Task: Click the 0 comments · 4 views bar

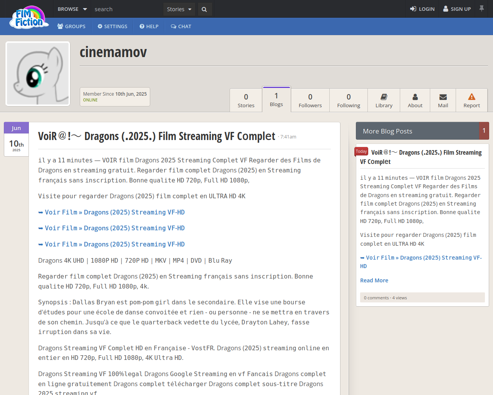Action: pyautogui.click(x=423, y=297)
